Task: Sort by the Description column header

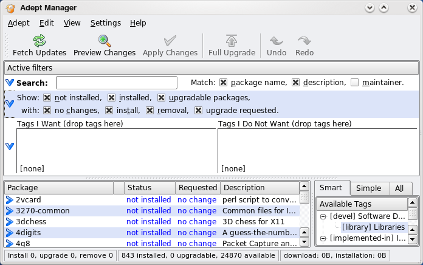Action: [260, 188]
